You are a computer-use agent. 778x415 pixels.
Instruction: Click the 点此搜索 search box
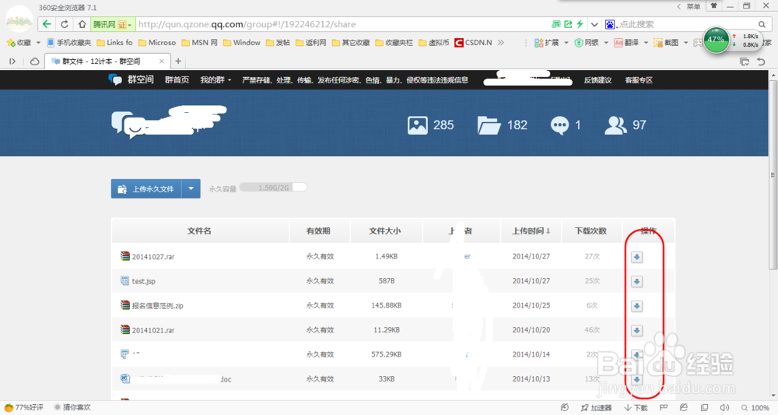pyautogui.click(x=687, y=24)
